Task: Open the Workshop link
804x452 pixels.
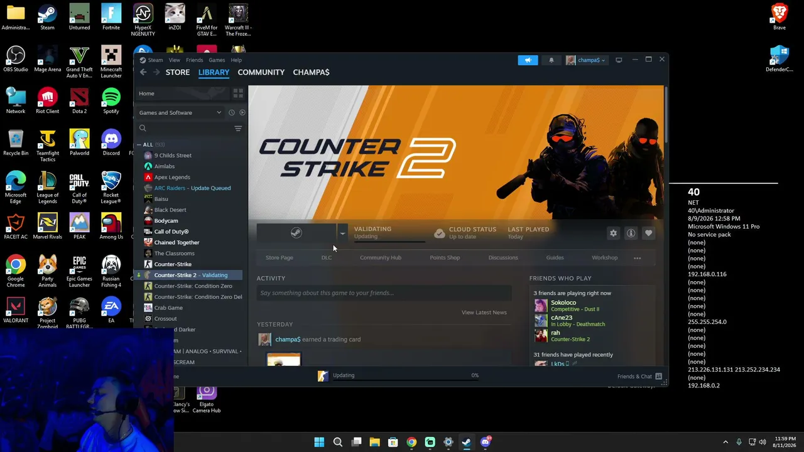Action: click(x=604, y=258)
